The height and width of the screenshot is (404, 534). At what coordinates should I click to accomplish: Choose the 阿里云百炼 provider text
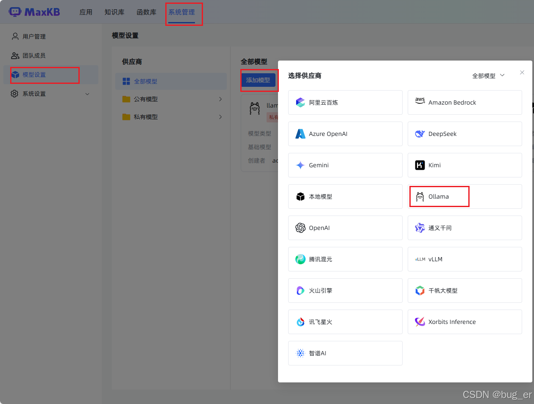click(323, 102)
